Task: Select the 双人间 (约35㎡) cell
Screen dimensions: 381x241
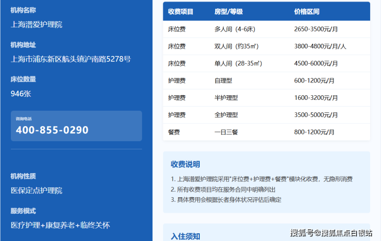Action: coord(236,46)
